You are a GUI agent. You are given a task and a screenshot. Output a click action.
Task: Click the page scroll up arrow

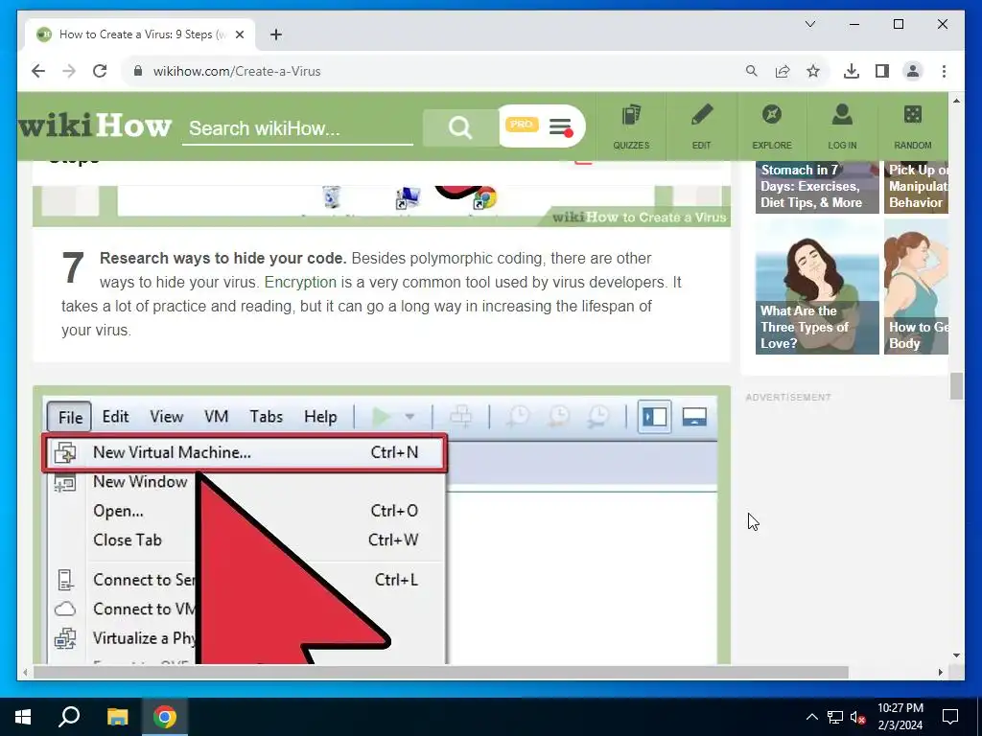956,100
